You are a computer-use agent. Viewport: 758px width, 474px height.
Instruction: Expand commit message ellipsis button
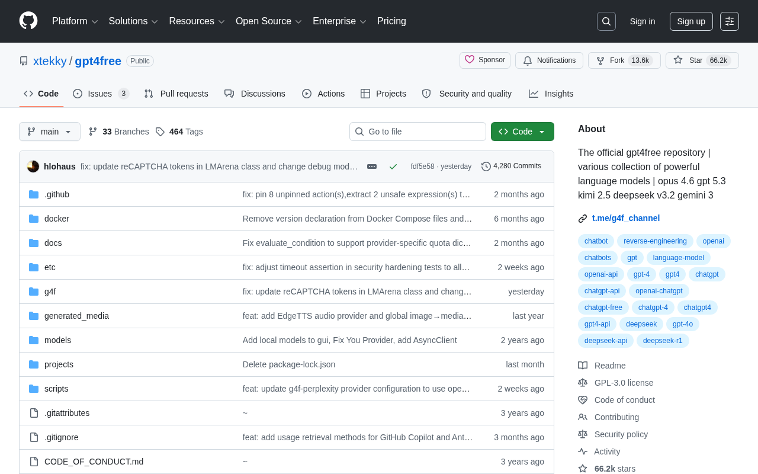pos(372,166)
